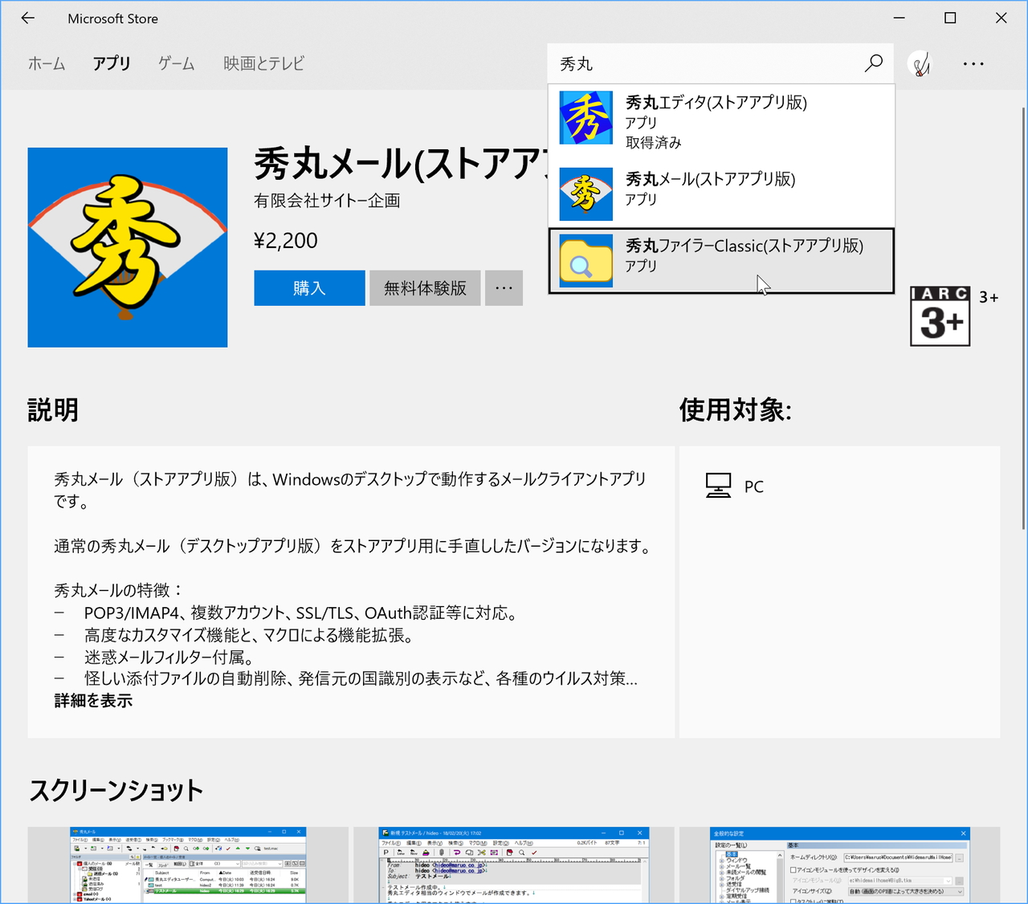Click the Show details (詳細を表示) link

[93, 701]
